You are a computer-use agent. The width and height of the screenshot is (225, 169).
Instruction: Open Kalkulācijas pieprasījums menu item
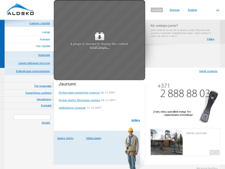click(x=33, y=71)
